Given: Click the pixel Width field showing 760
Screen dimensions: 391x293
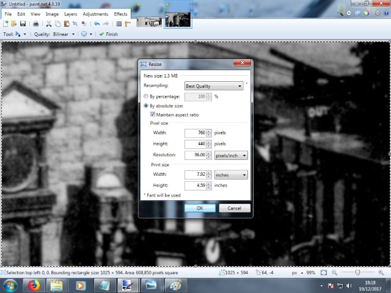Looking at the screenshot, I should tap(195, 133).
